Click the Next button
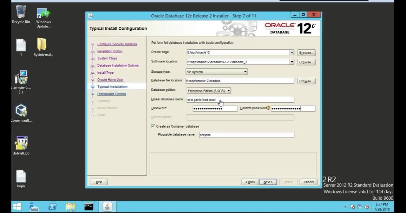 268,182
